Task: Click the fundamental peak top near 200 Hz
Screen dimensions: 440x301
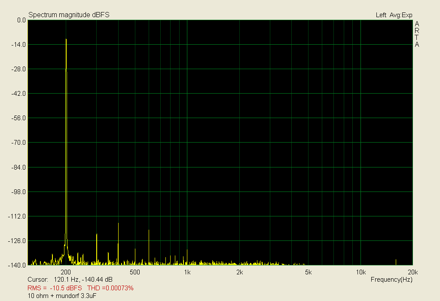Action: click(66, 40)
